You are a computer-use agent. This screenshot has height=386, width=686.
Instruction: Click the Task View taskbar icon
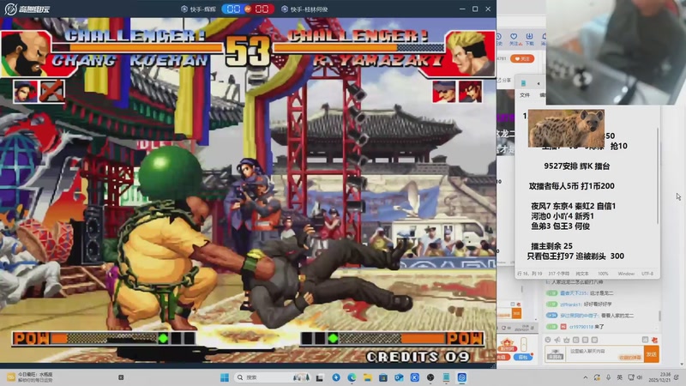pos(320,377)
